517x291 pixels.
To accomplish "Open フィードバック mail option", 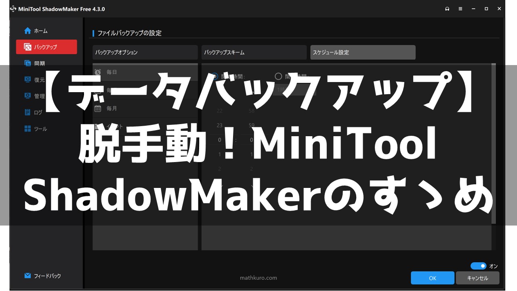I will click(43, 276).
